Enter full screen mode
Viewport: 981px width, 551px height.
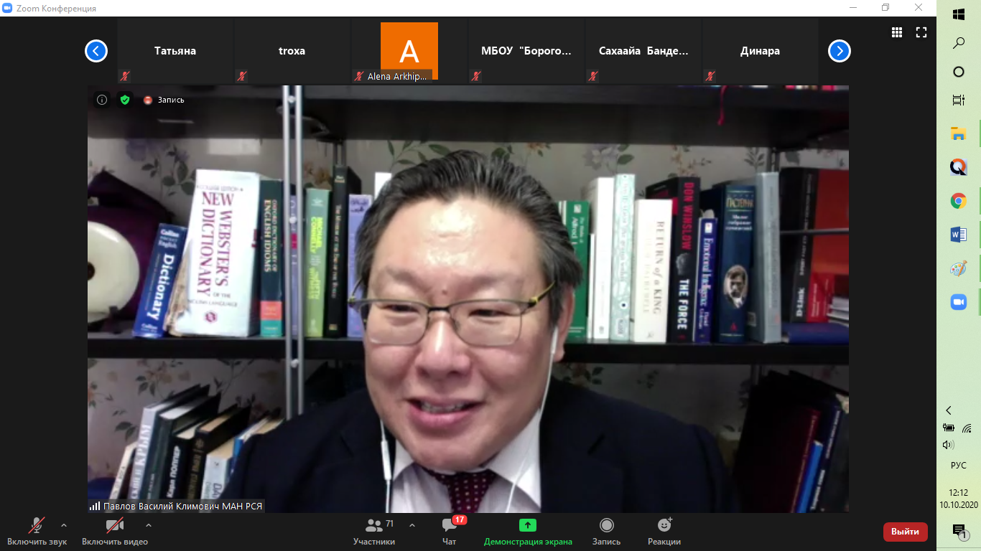click(x=921, y=32)
